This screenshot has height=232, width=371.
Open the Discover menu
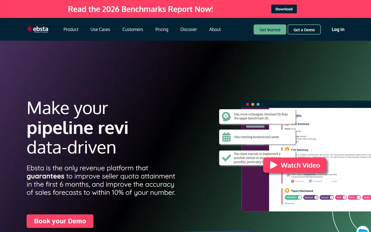[189, 29]
